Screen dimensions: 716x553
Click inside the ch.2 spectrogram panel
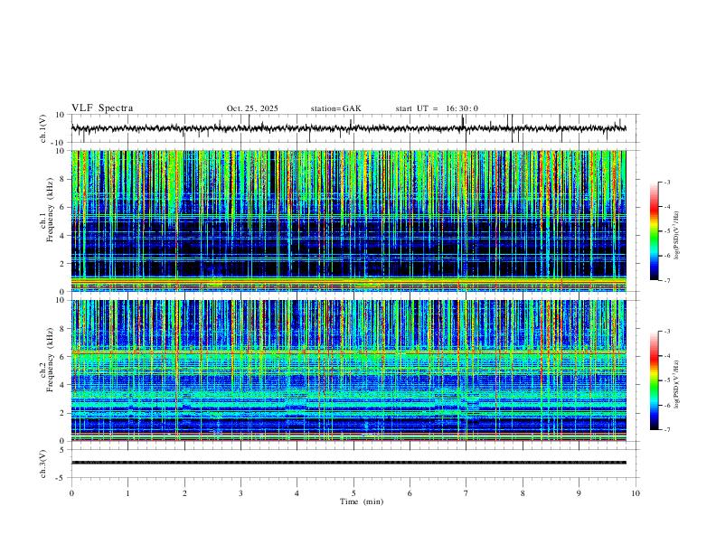(x=349, y=370)
